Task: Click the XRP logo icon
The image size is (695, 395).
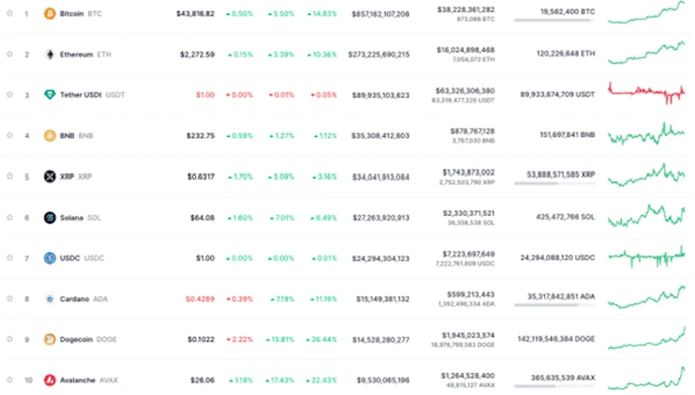Action: (50, 176)
